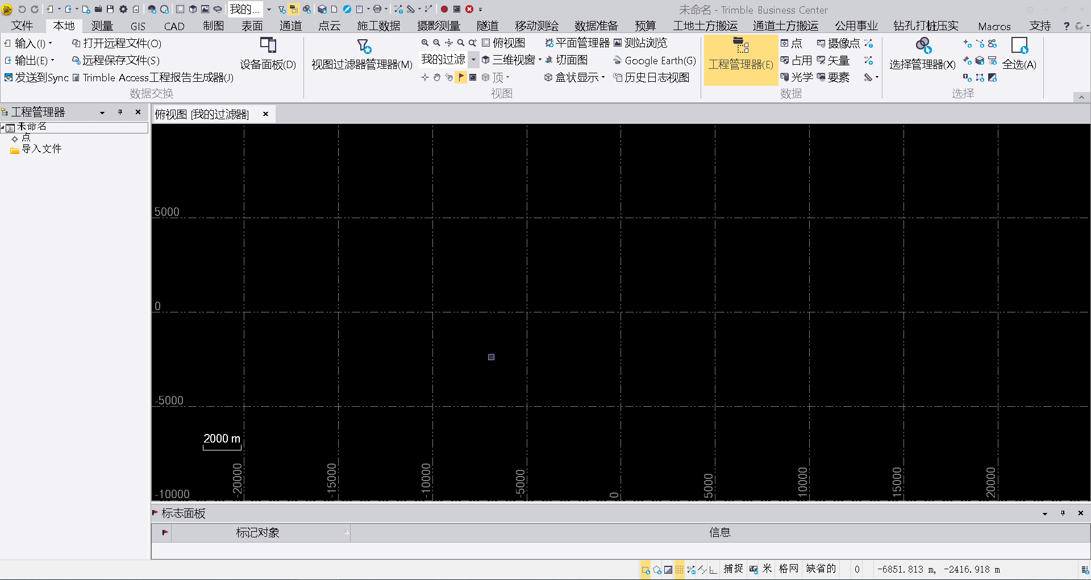Click 全选(A) to select all
Viewport: 1091px width, 580px height.
[1019, 54]
